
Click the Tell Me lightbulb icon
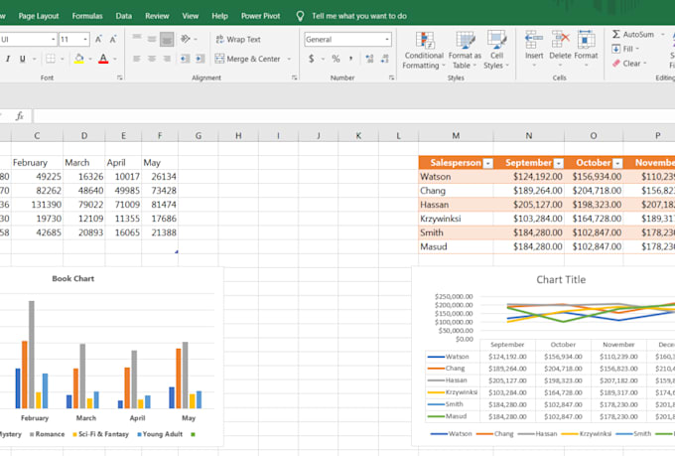[300, 16]
